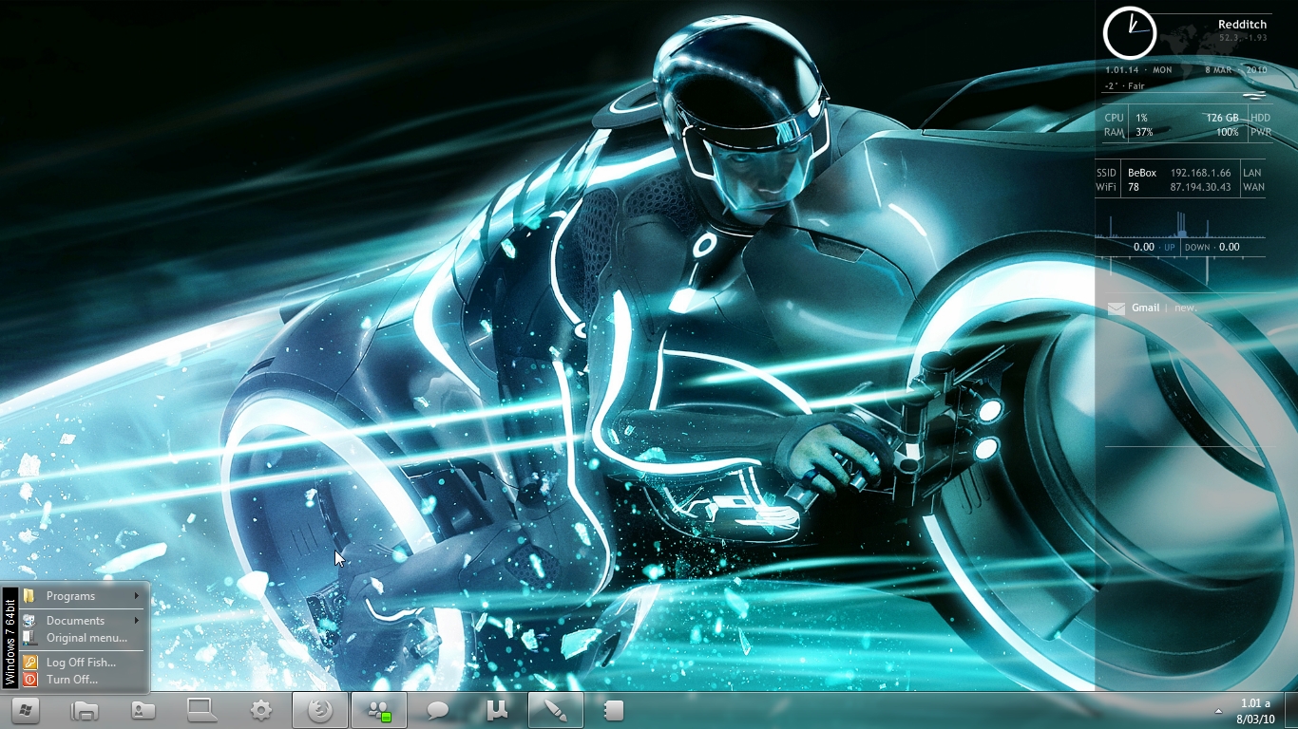Click the 8 MAR 2010 date text

pos(1236,70)
